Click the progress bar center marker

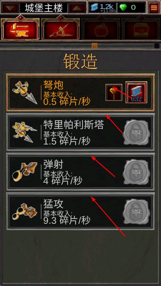95,45
